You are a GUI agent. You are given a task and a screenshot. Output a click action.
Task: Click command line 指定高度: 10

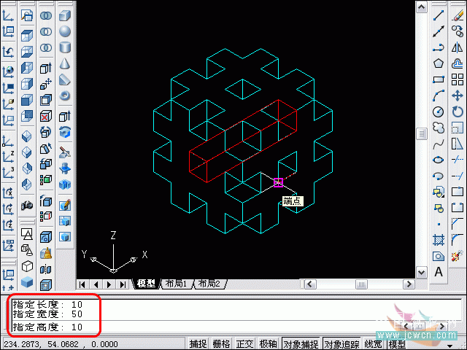coord(47,327)
